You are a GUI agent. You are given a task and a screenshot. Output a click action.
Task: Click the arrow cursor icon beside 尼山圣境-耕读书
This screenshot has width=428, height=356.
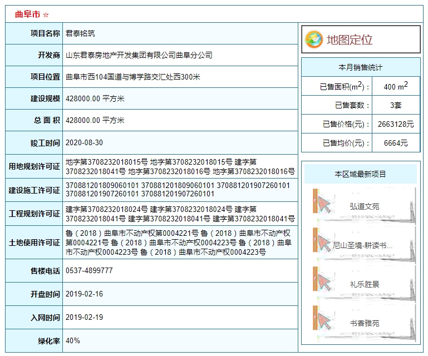click(x=323, y=243)
